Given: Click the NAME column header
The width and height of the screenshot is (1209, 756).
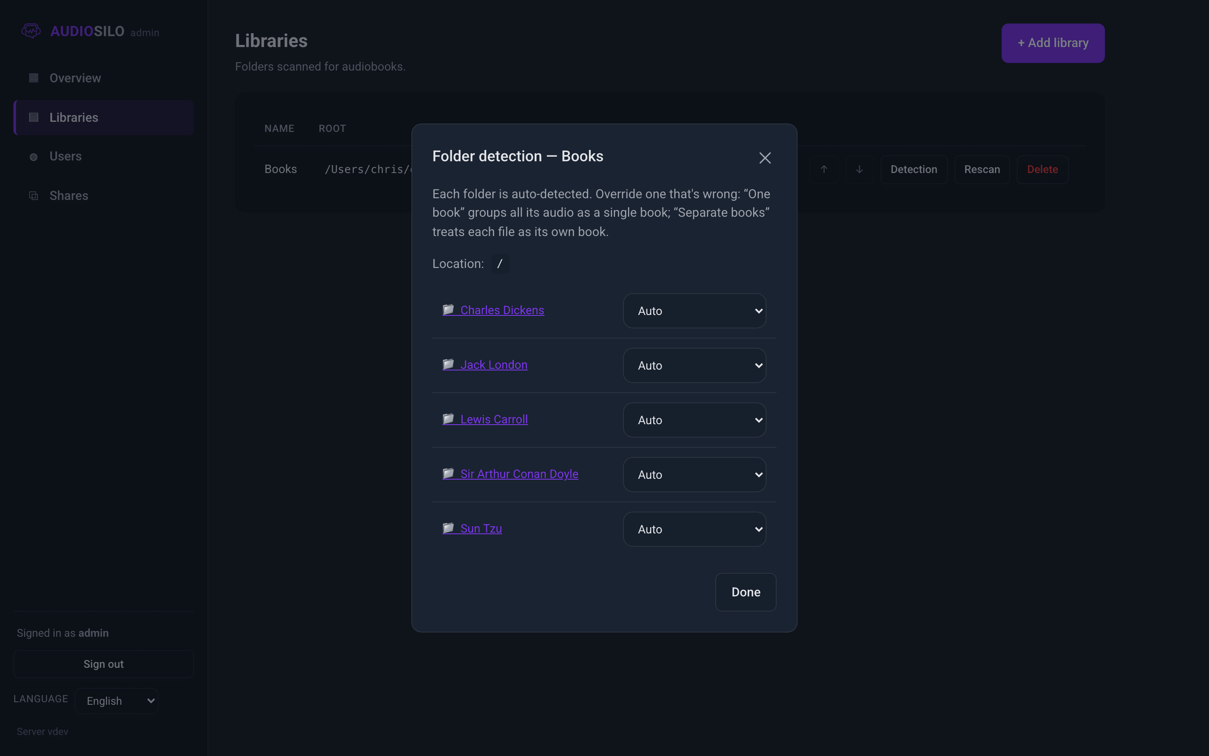Looking at the screenshot, I should click(279, 129).
